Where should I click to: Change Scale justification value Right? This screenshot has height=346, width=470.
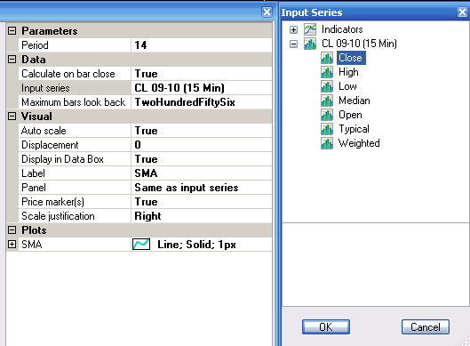click(202, 216)
